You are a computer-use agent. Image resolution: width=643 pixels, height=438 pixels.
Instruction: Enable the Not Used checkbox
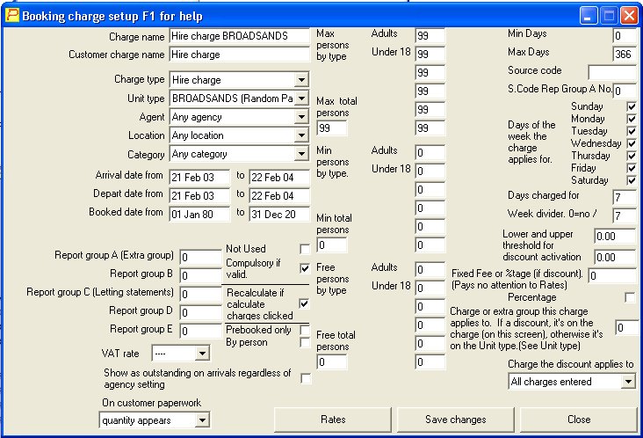pos(304,249)
